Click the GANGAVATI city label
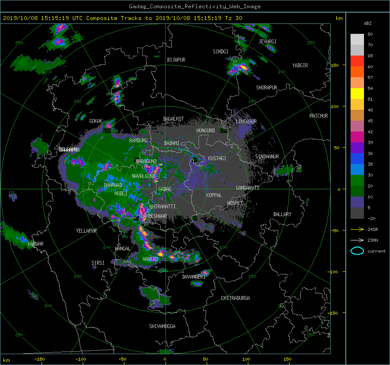390x365 pixels. (x=247, y=188)
